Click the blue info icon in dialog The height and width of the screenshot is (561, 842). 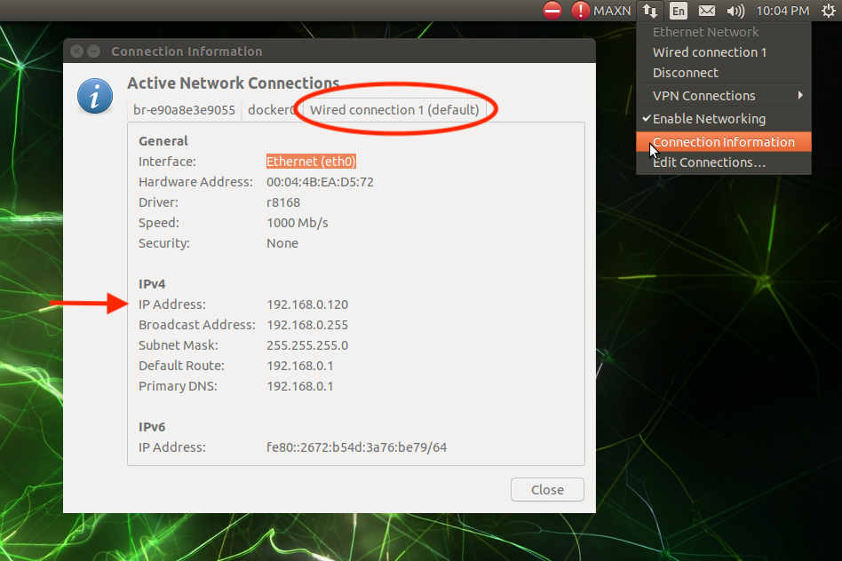point(95,95)
